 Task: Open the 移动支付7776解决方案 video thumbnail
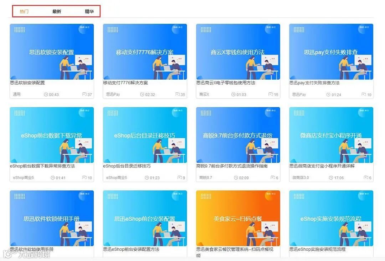pos(145,52)
